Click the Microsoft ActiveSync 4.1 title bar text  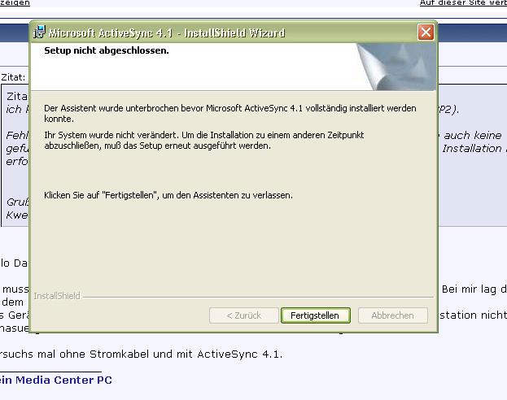[x=167, y=33]
